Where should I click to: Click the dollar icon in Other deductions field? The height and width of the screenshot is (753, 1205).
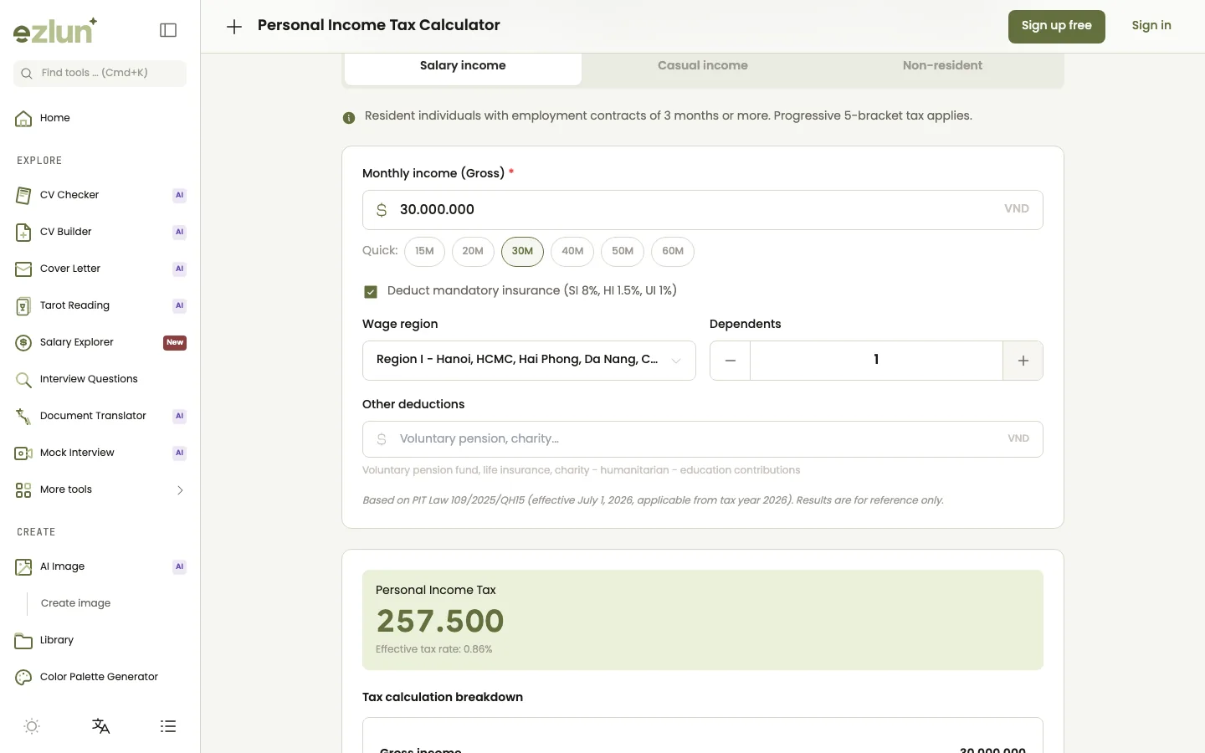coord(382,439)
